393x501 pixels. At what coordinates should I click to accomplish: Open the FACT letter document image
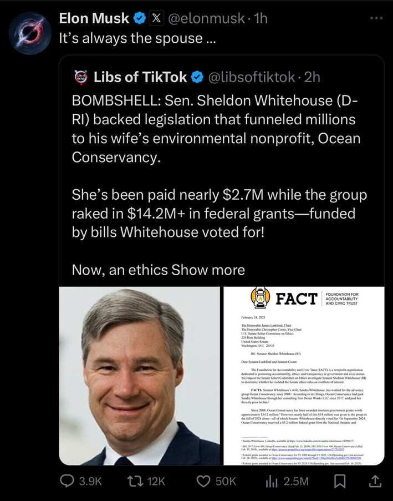coord(304,376)
